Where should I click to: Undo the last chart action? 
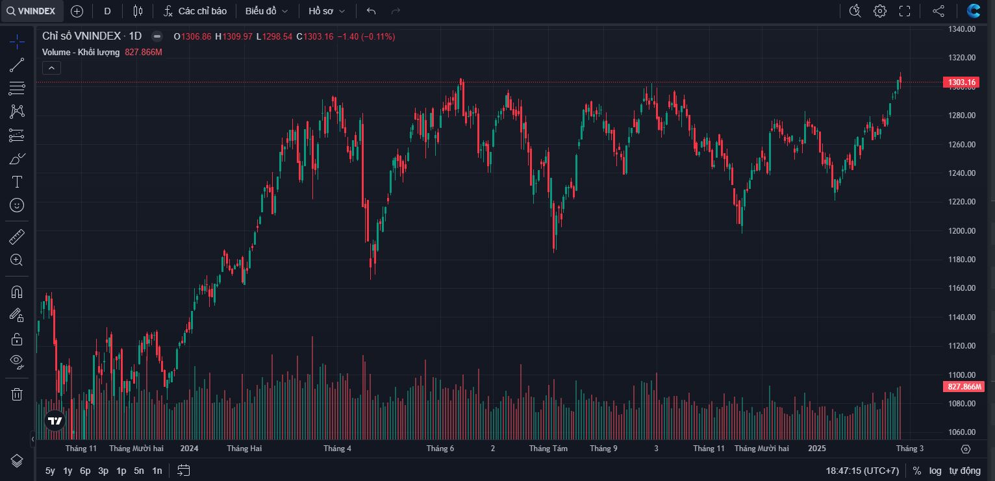click(x=371, y=11)
